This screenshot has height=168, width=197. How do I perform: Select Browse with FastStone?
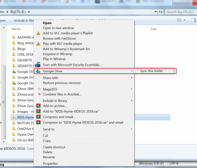pos(59,38)
